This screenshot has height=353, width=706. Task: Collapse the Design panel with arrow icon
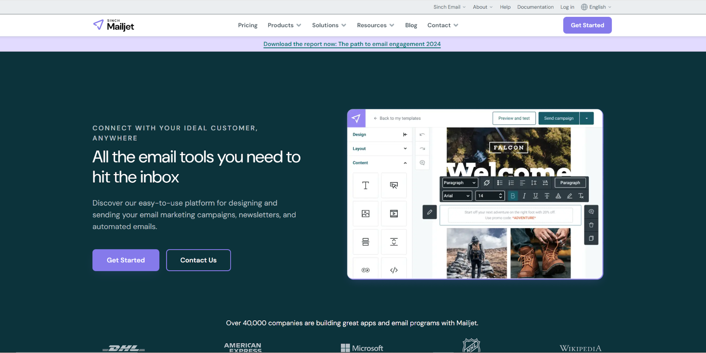point(405,135)
